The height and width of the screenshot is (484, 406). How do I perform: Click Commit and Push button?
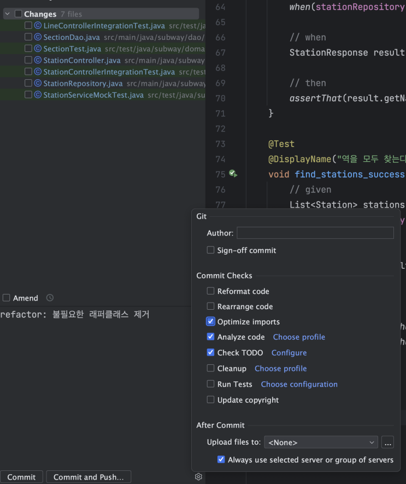click(89, 477)
